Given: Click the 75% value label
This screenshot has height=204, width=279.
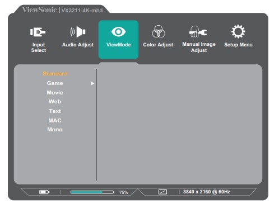Looking at the screenshot, I should [x=124, y=192].
